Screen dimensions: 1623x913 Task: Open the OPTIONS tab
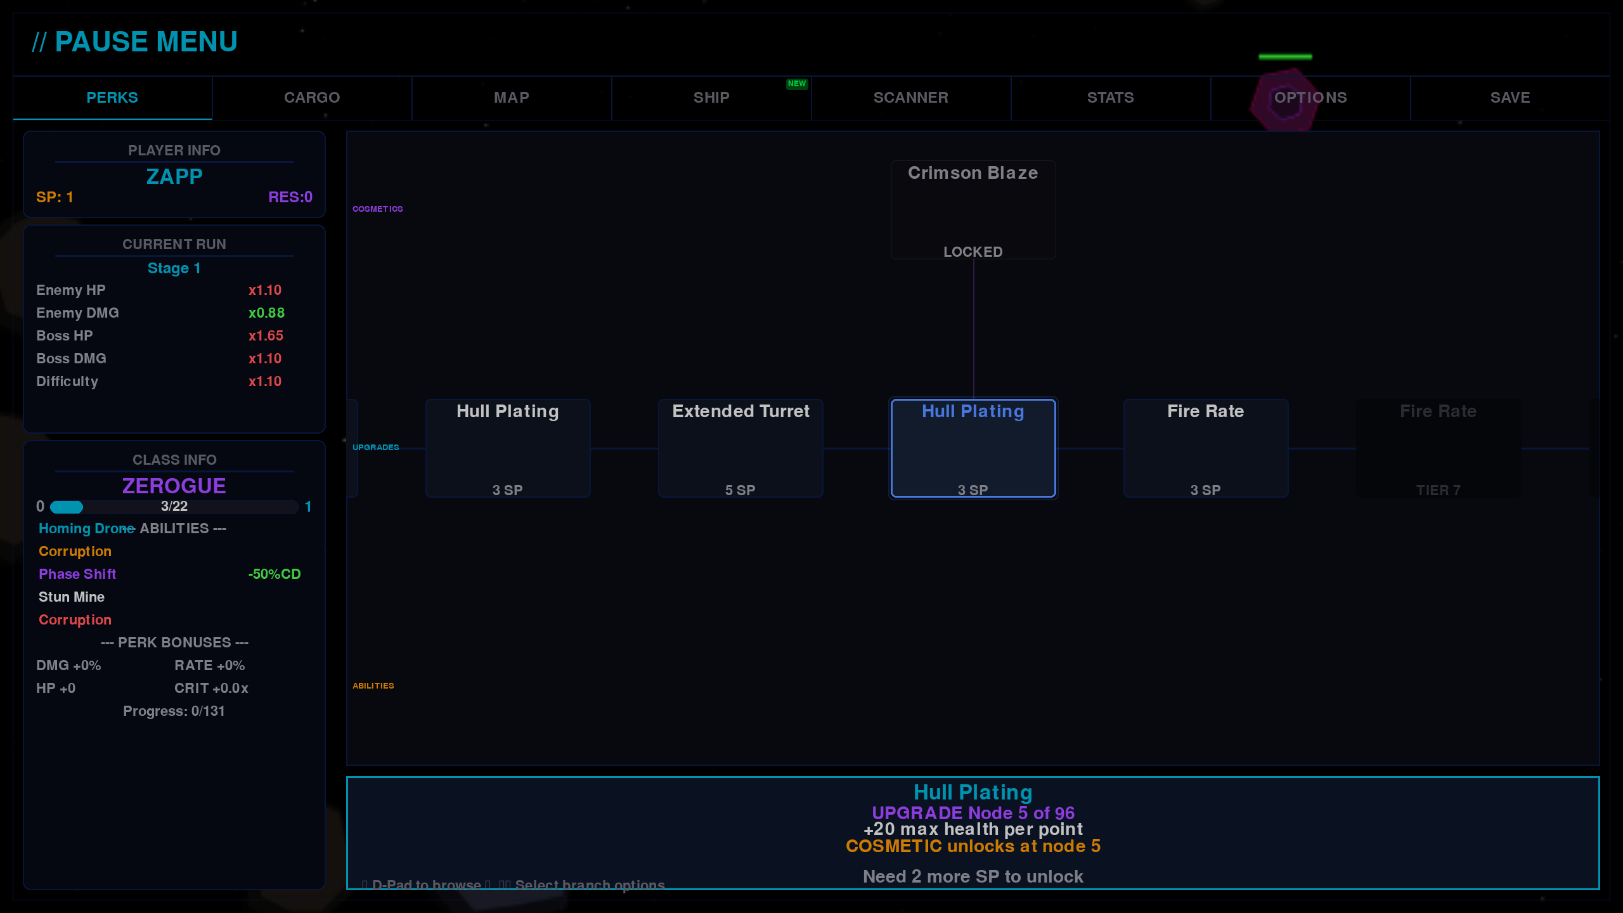click(x=1310, y=98)
